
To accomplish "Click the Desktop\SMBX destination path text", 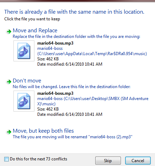I will (x=93, y=101).
